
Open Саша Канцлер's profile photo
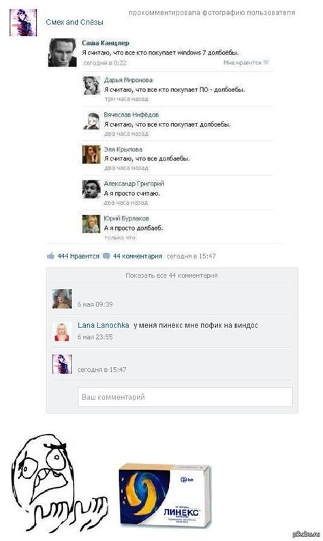(63, 53)
